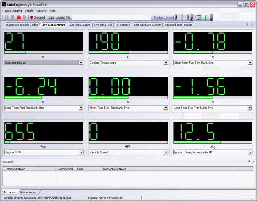The width and height of the screenshot is (257, 201).
Task: Open Ignition Timing Advance dropdown
Action: click(x=250, y=152)
